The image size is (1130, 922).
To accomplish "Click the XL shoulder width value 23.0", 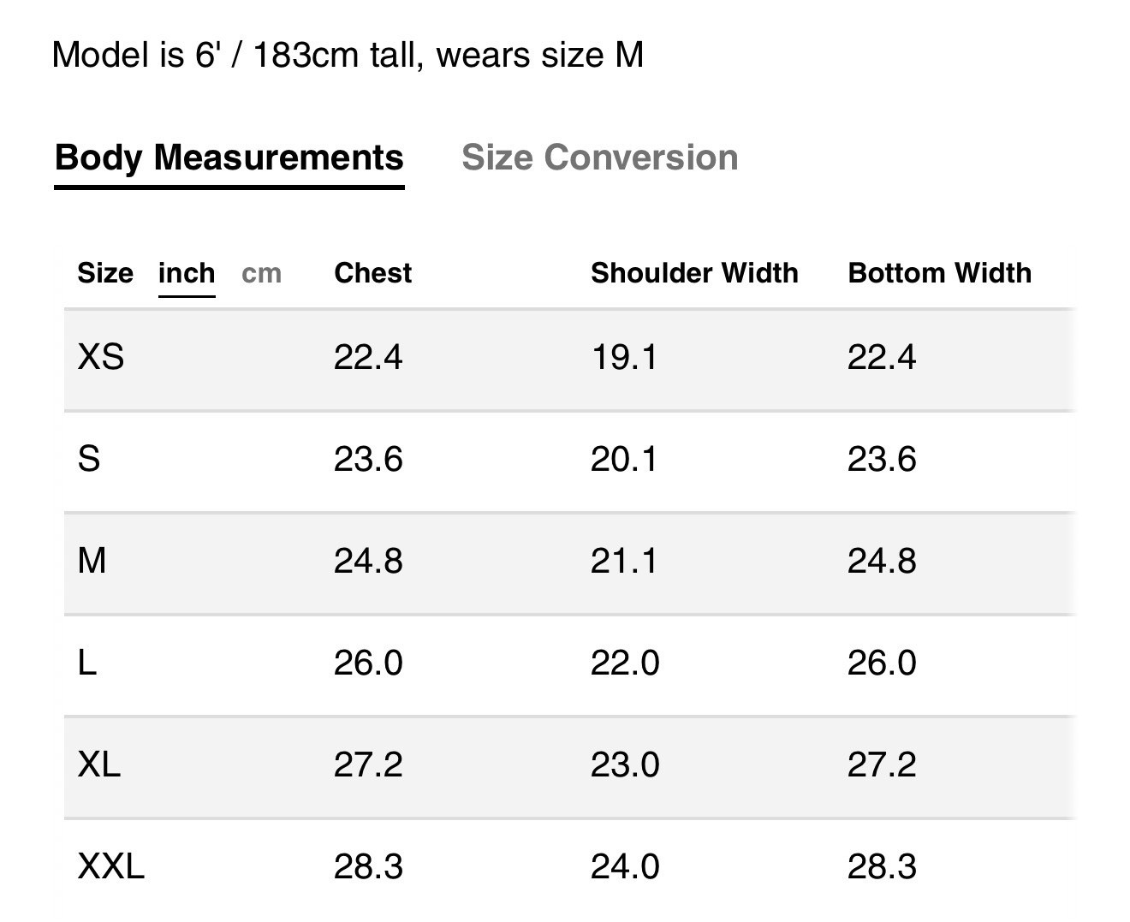I will pos(625,764).
